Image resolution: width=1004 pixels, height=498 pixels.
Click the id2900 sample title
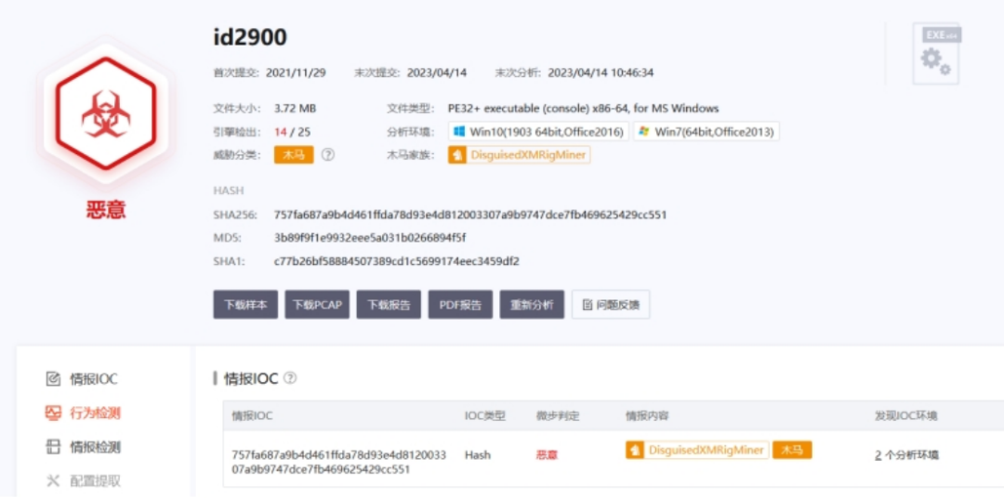click(x=250, y=38)
